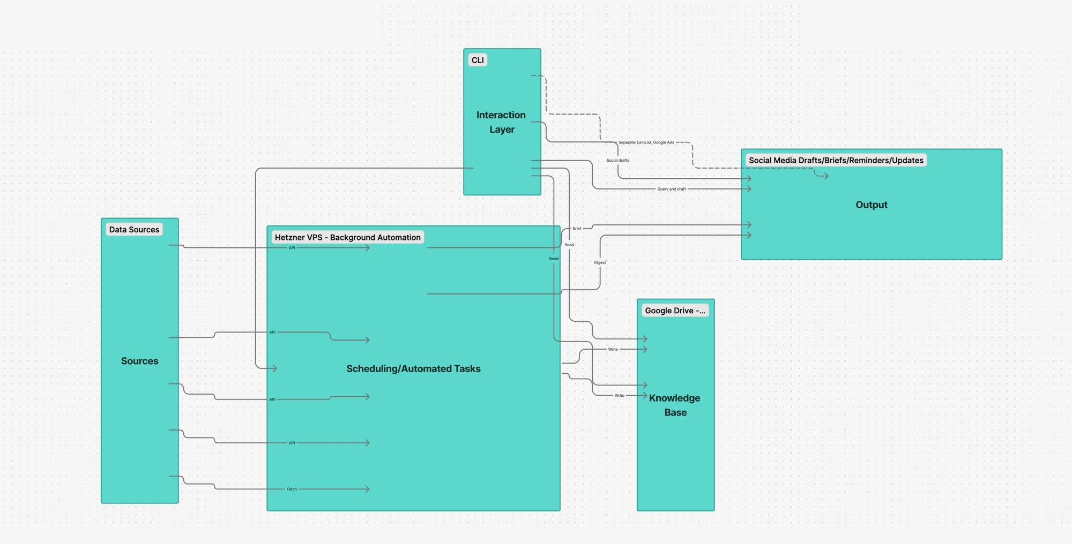This screenshot has height=544, width=1072.
Task: Click the Interaction Layer node title
Action: [x=501, y=122]
